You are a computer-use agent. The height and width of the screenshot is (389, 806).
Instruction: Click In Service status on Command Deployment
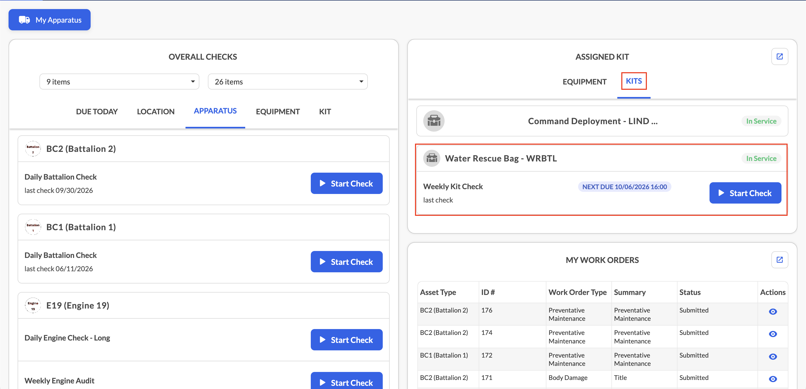coord(761,121)
